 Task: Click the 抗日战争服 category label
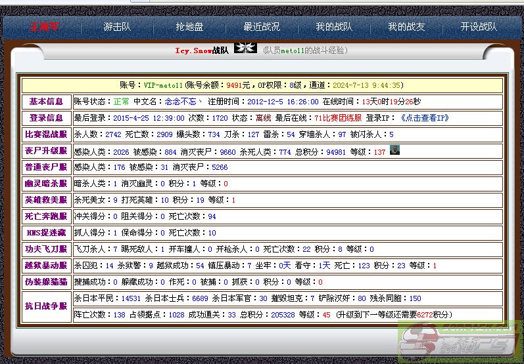coord(46,306)
